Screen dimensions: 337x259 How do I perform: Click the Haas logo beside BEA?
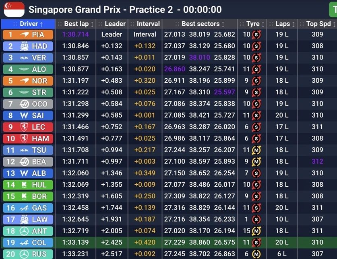coord(24,162)
